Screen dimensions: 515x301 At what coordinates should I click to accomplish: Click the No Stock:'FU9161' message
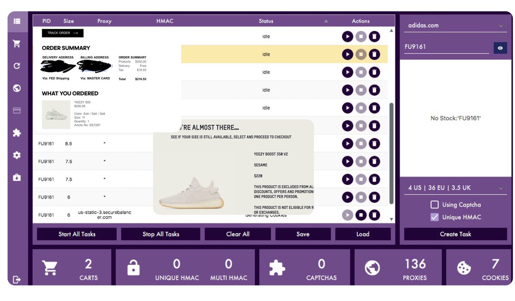(455, 118)
